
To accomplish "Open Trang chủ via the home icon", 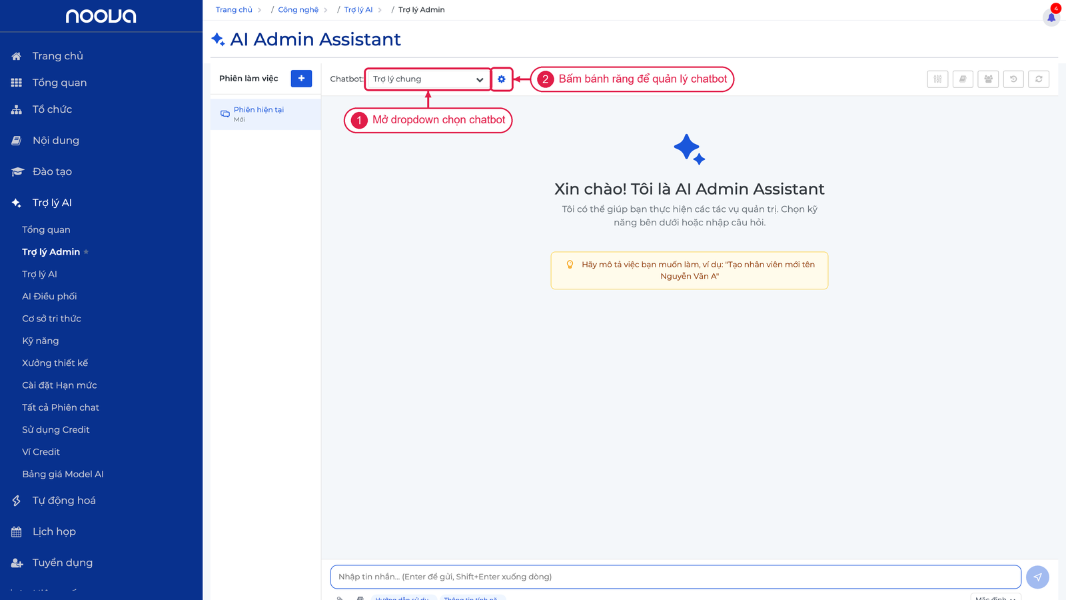I will (x=16, y=56).
